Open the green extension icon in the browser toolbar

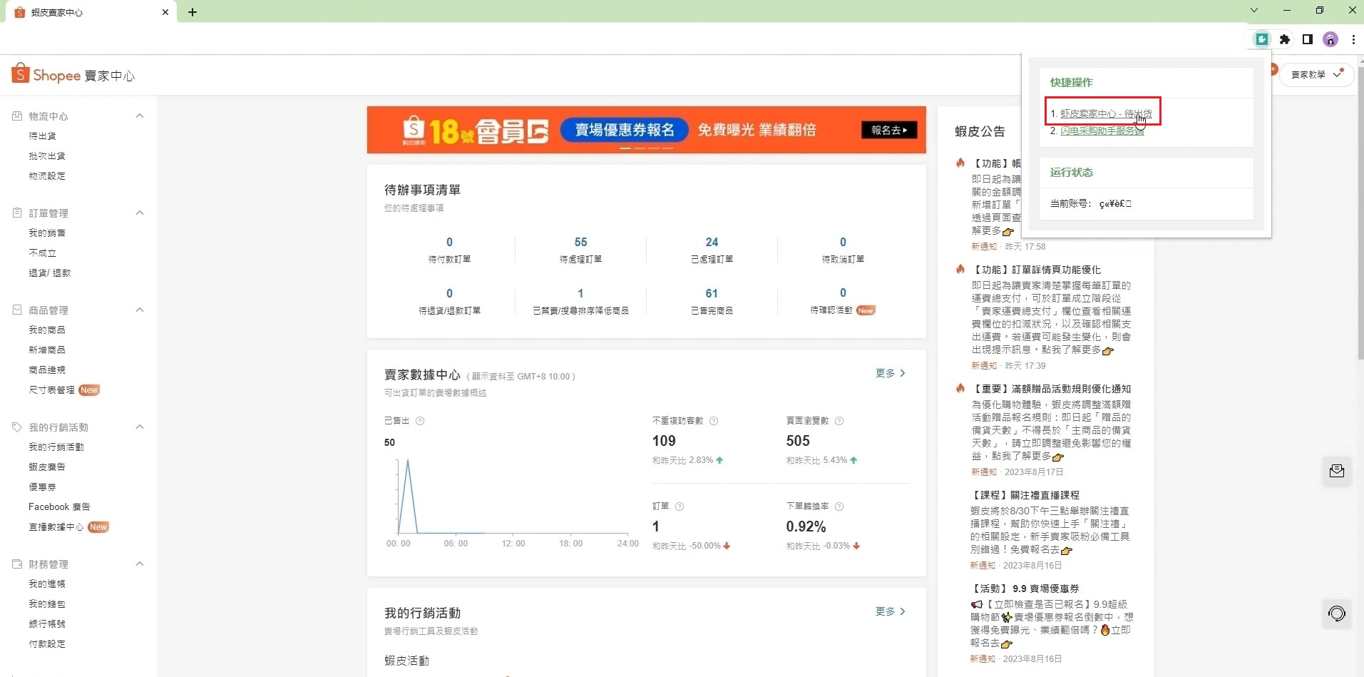tap(1261, 39)
